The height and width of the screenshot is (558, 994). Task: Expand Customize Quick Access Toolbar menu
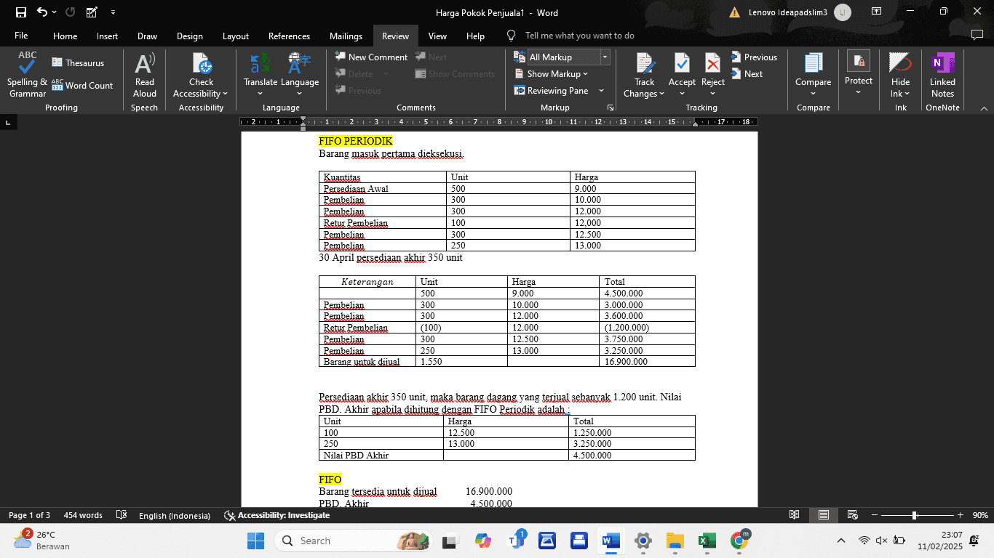coord(113,12)
